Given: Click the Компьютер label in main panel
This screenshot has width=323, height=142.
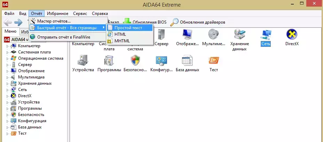Looking at the screenshot, I should click(x=83, y=44).
